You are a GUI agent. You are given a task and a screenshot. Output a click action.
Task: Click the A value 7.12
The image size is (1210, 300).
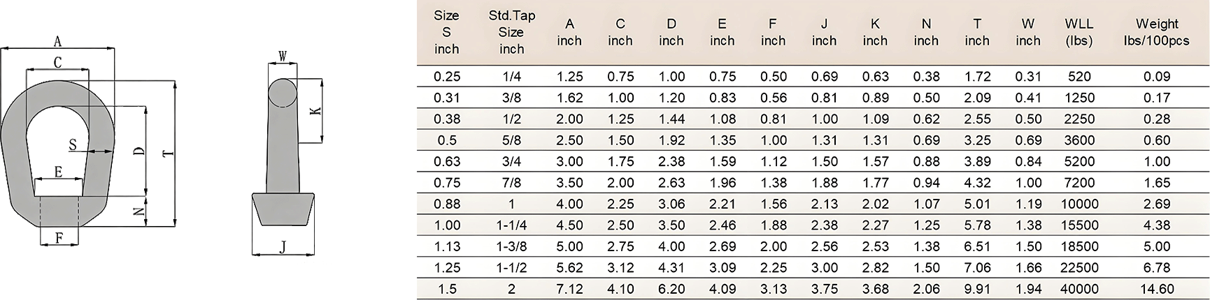point(569,289)
